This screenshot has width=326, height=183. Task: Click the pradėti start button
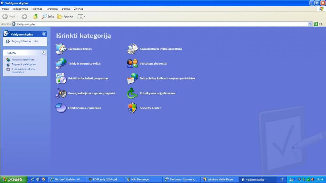pyautogui.click(x=14, y=179)
